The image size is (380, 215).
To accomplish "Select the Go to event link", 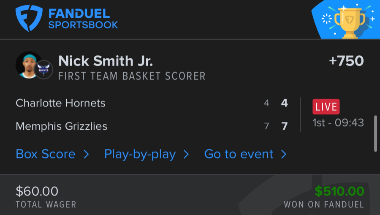I will pos(239,154).
